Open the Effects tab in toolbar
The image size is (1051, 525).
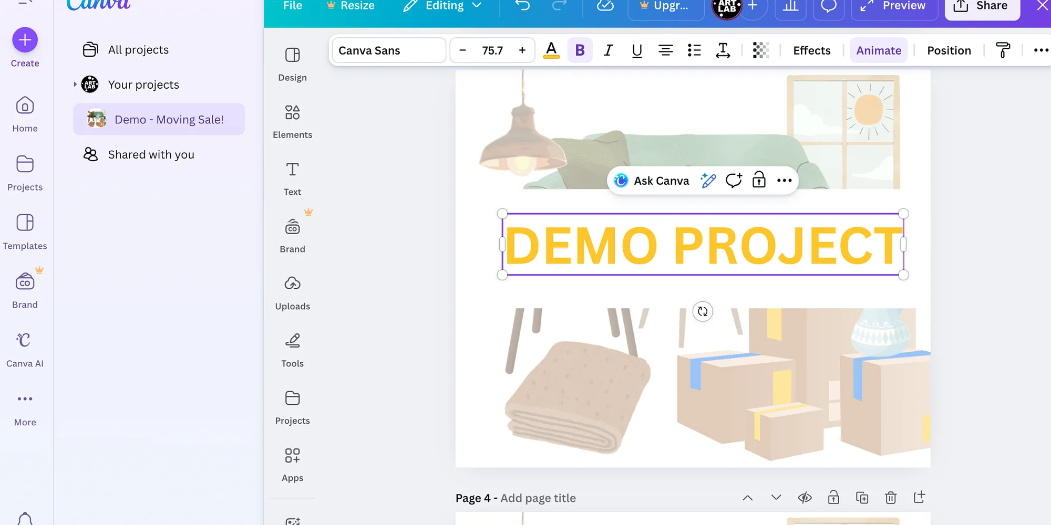811,50
